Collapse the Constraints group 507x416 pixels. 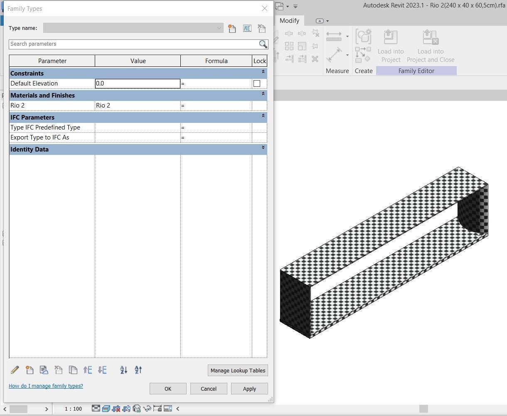pyautogui.click(x=263, y=72)
